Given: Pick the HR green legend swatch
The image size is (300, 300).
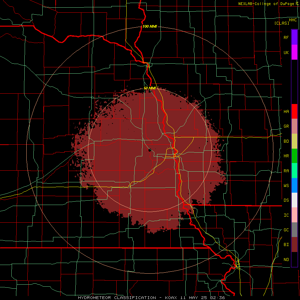Looking at the screenshot, I should [x=294, y=156].
